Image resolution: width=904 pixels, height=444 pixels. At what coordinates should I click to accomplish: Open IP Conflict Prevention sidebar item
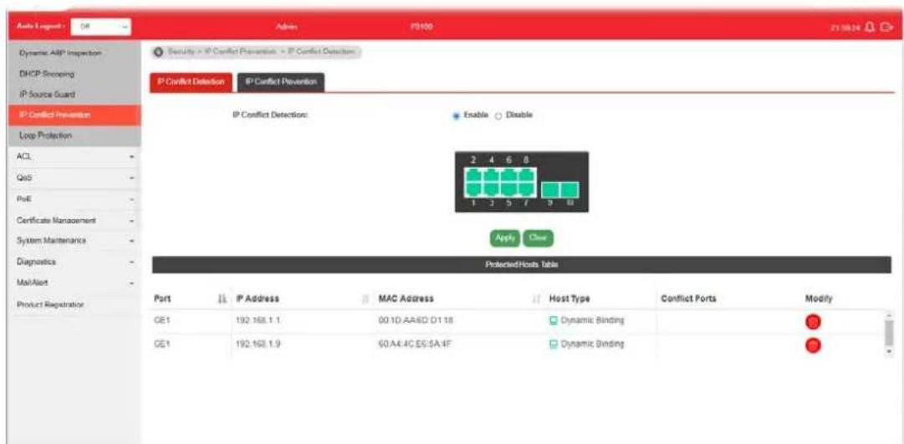tap(74, 115)
